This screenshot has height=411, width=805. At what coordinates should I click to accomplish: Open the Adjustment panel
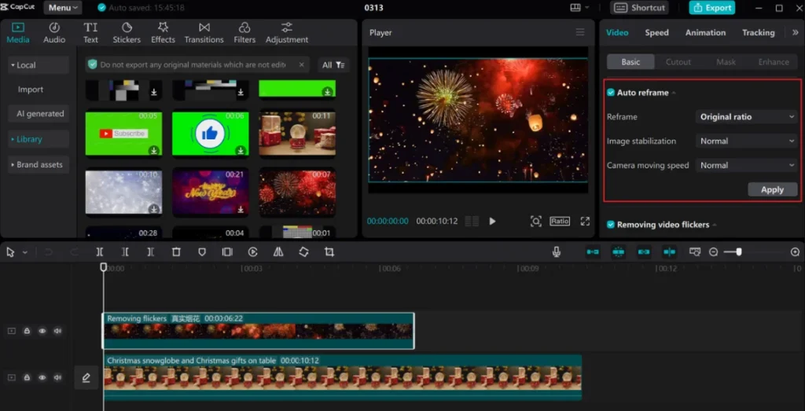point(286,32)
